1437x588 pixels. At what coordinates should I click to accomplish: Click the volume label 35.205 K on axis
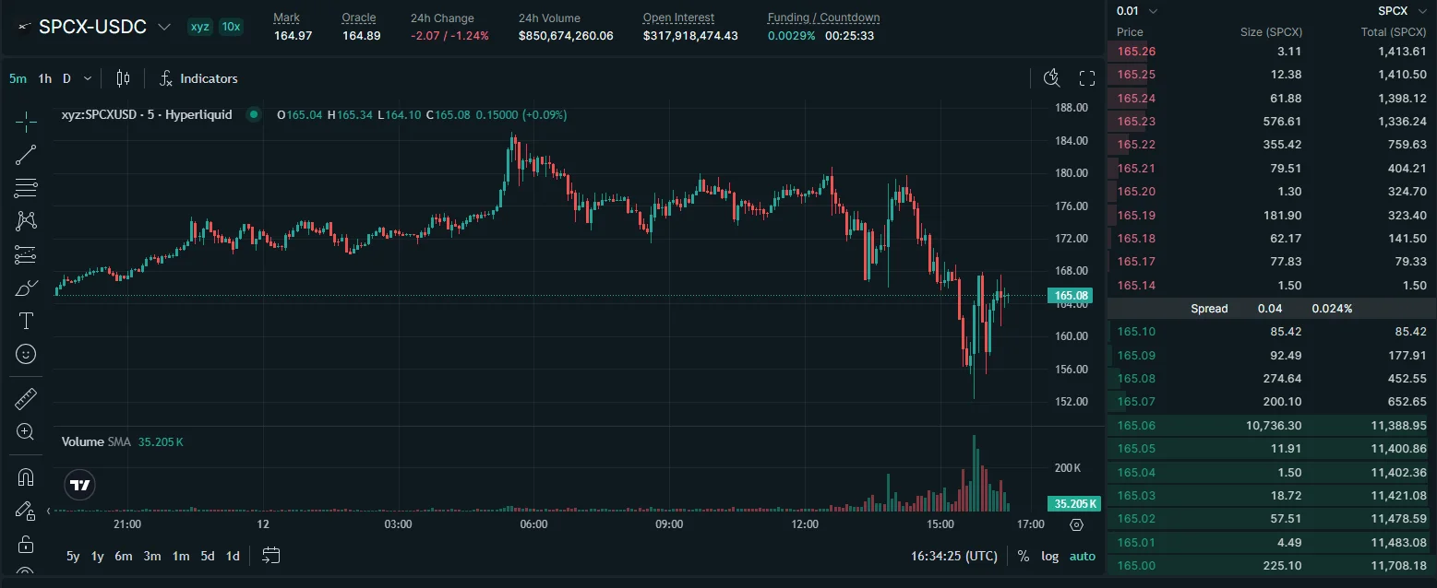pyautogui.click(x=1075, y=504)
